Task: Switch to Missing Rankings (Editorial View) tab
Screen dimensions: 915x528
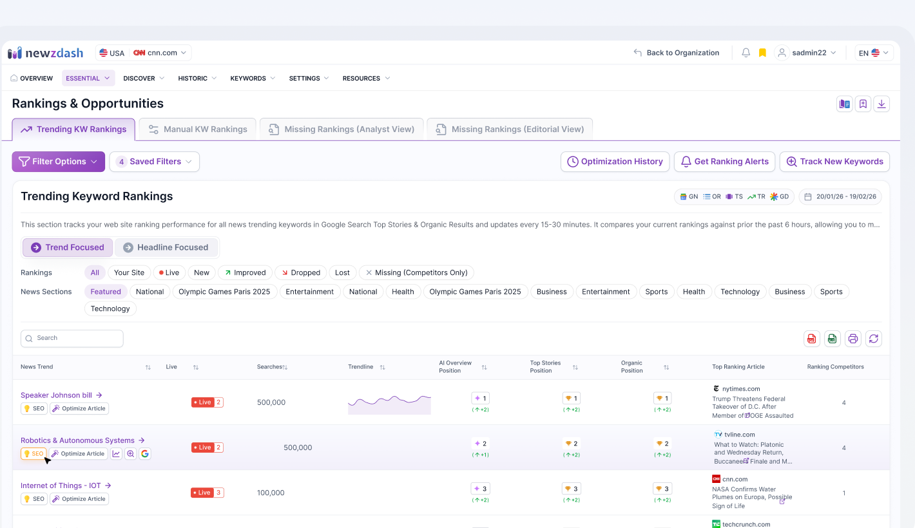Action: [510, 129]
